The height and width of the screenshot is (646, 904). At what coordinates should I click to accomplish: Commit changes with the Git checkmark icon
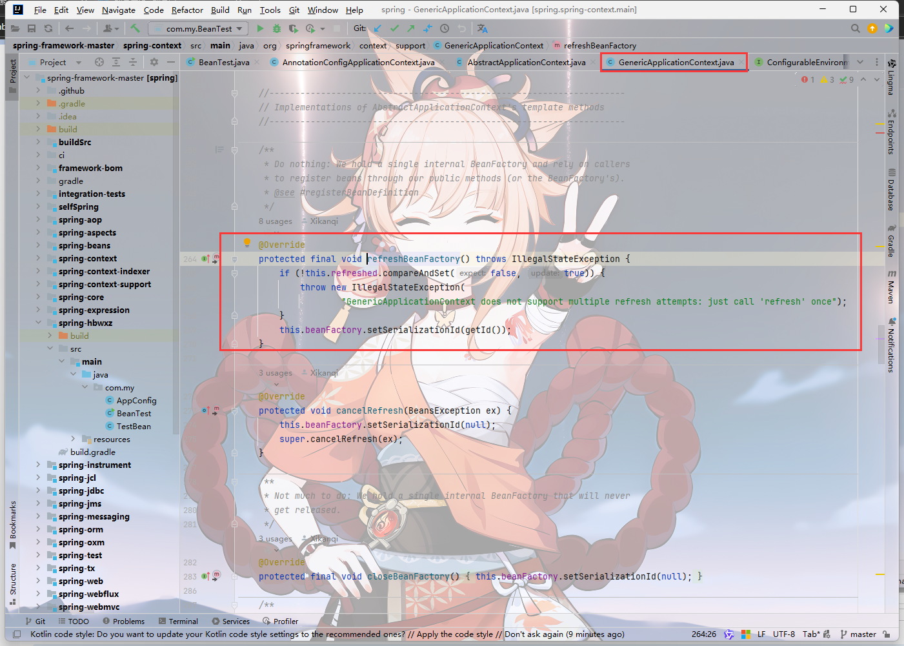click(x=394, y=28)
